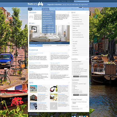The width and height of the screenshot is (117, 117).
Task: Select 'Egyáltalán nem' radio option
Action: (x=72, y=90)
